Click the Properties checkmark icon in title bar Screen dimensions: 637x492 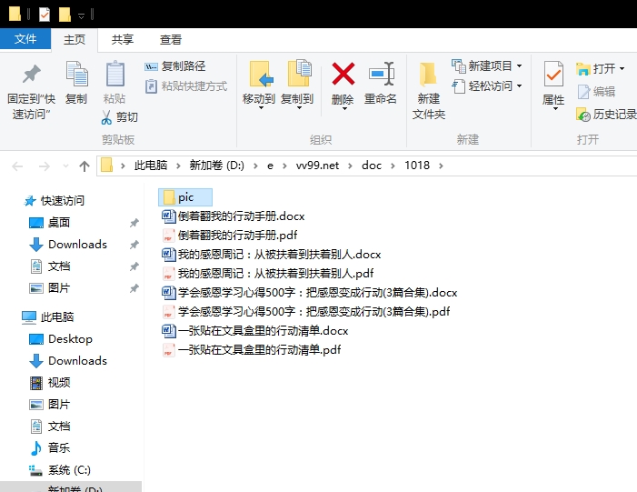point(45,15)
